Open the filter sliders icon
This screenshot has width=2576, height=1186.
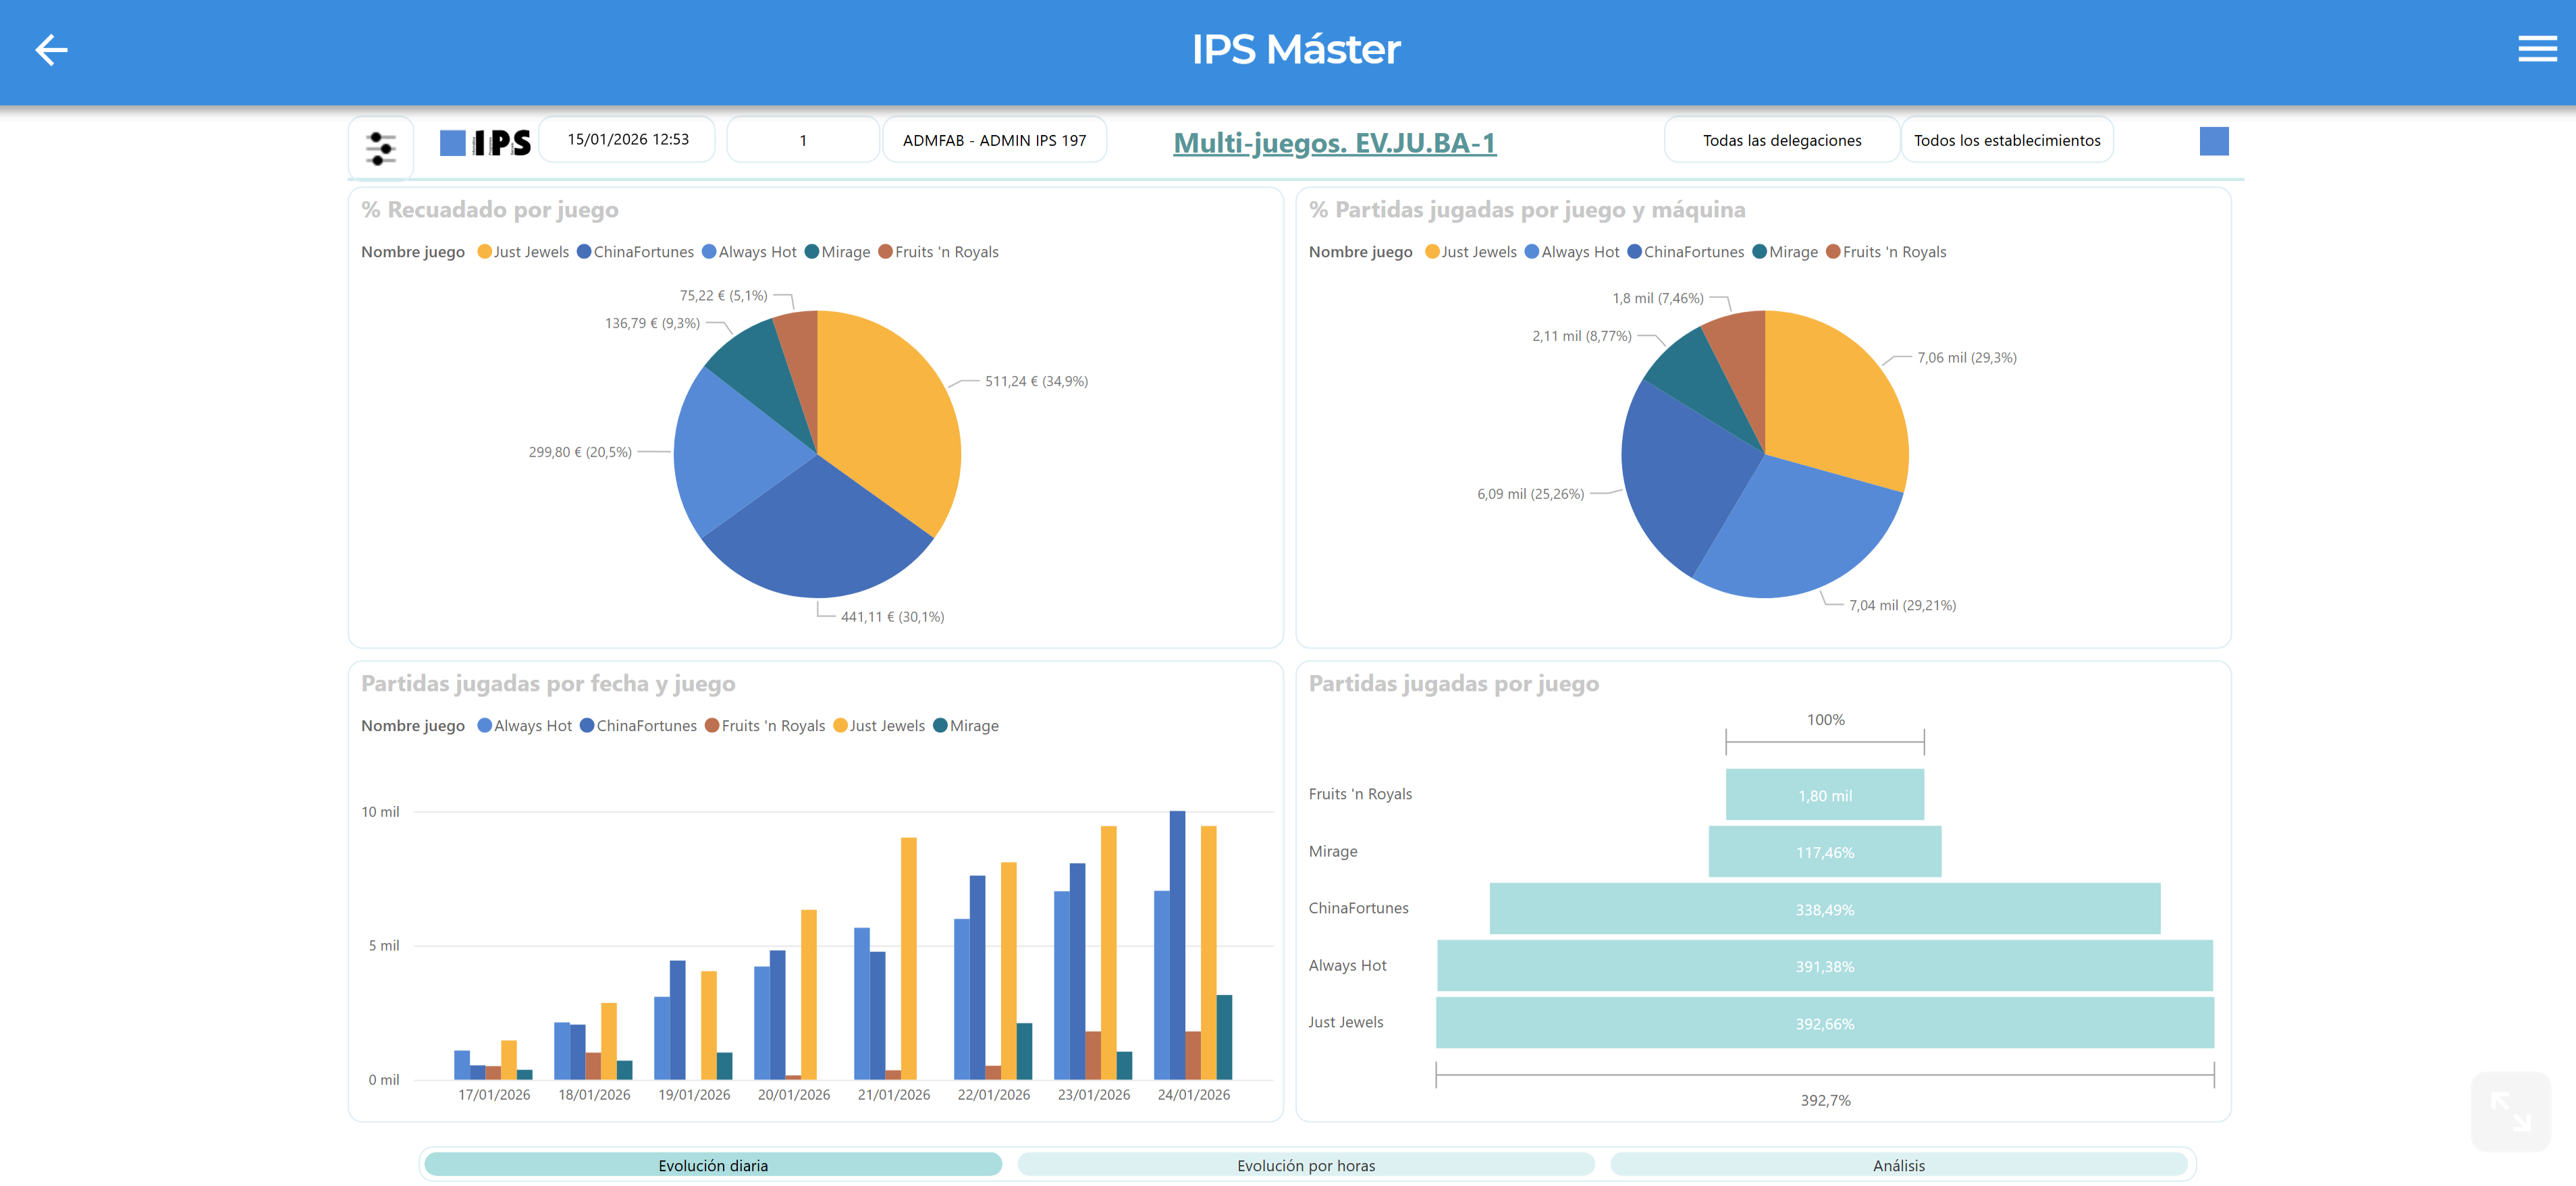(380, 148)
